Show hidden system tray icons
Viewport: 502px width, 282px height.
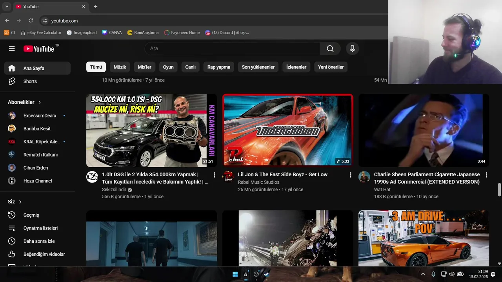[x=423, y=274]
